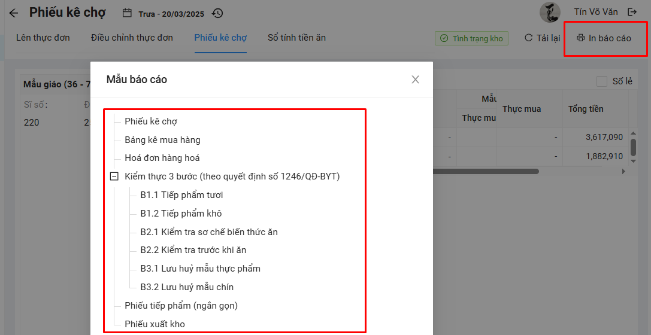Close the Mẫu báo cáo dialog
This screenshot has width=651, height=335.
click(x=415, y=80)
